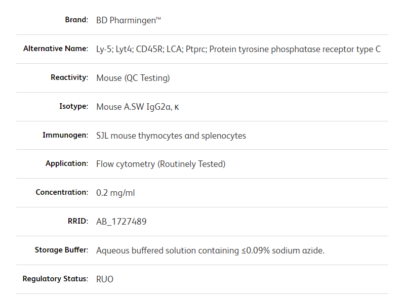403x298 pixels.
Task: Click the Mouse A.SW IgG2a isotype value
Action: [137, 107]
